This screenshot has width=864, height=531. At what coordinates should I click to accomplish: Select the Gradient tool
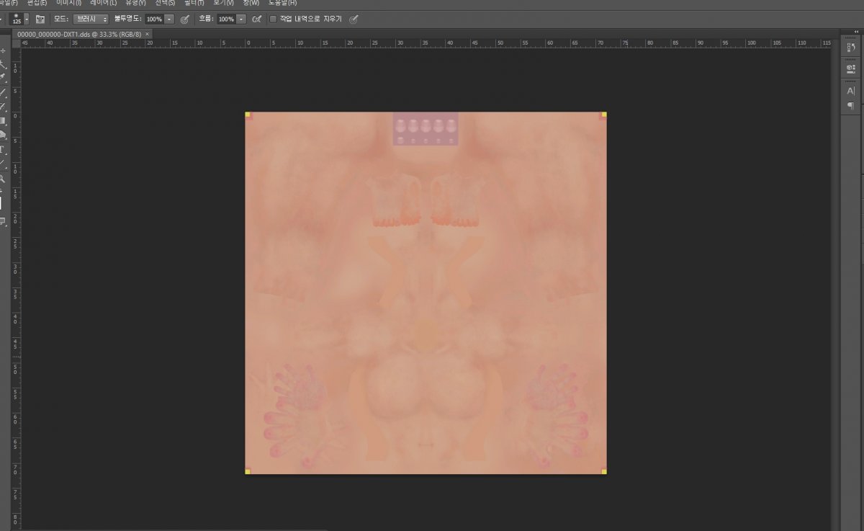(x=3, y=121)
